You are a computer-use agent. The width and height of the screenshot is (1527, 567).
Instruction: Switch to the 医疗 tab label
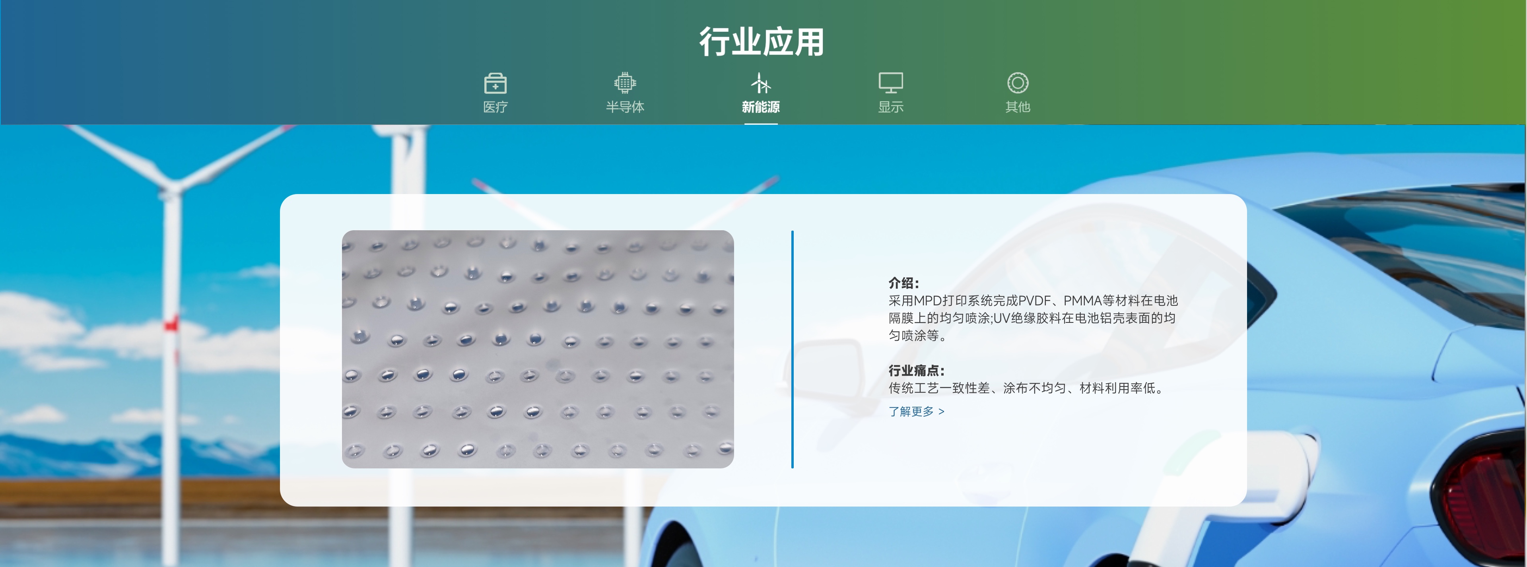pos(495,107)
